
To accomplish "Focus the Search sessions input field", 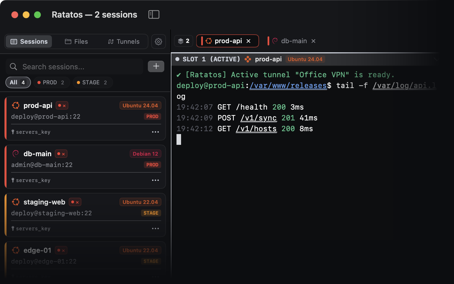I will (x=75, y=67).
